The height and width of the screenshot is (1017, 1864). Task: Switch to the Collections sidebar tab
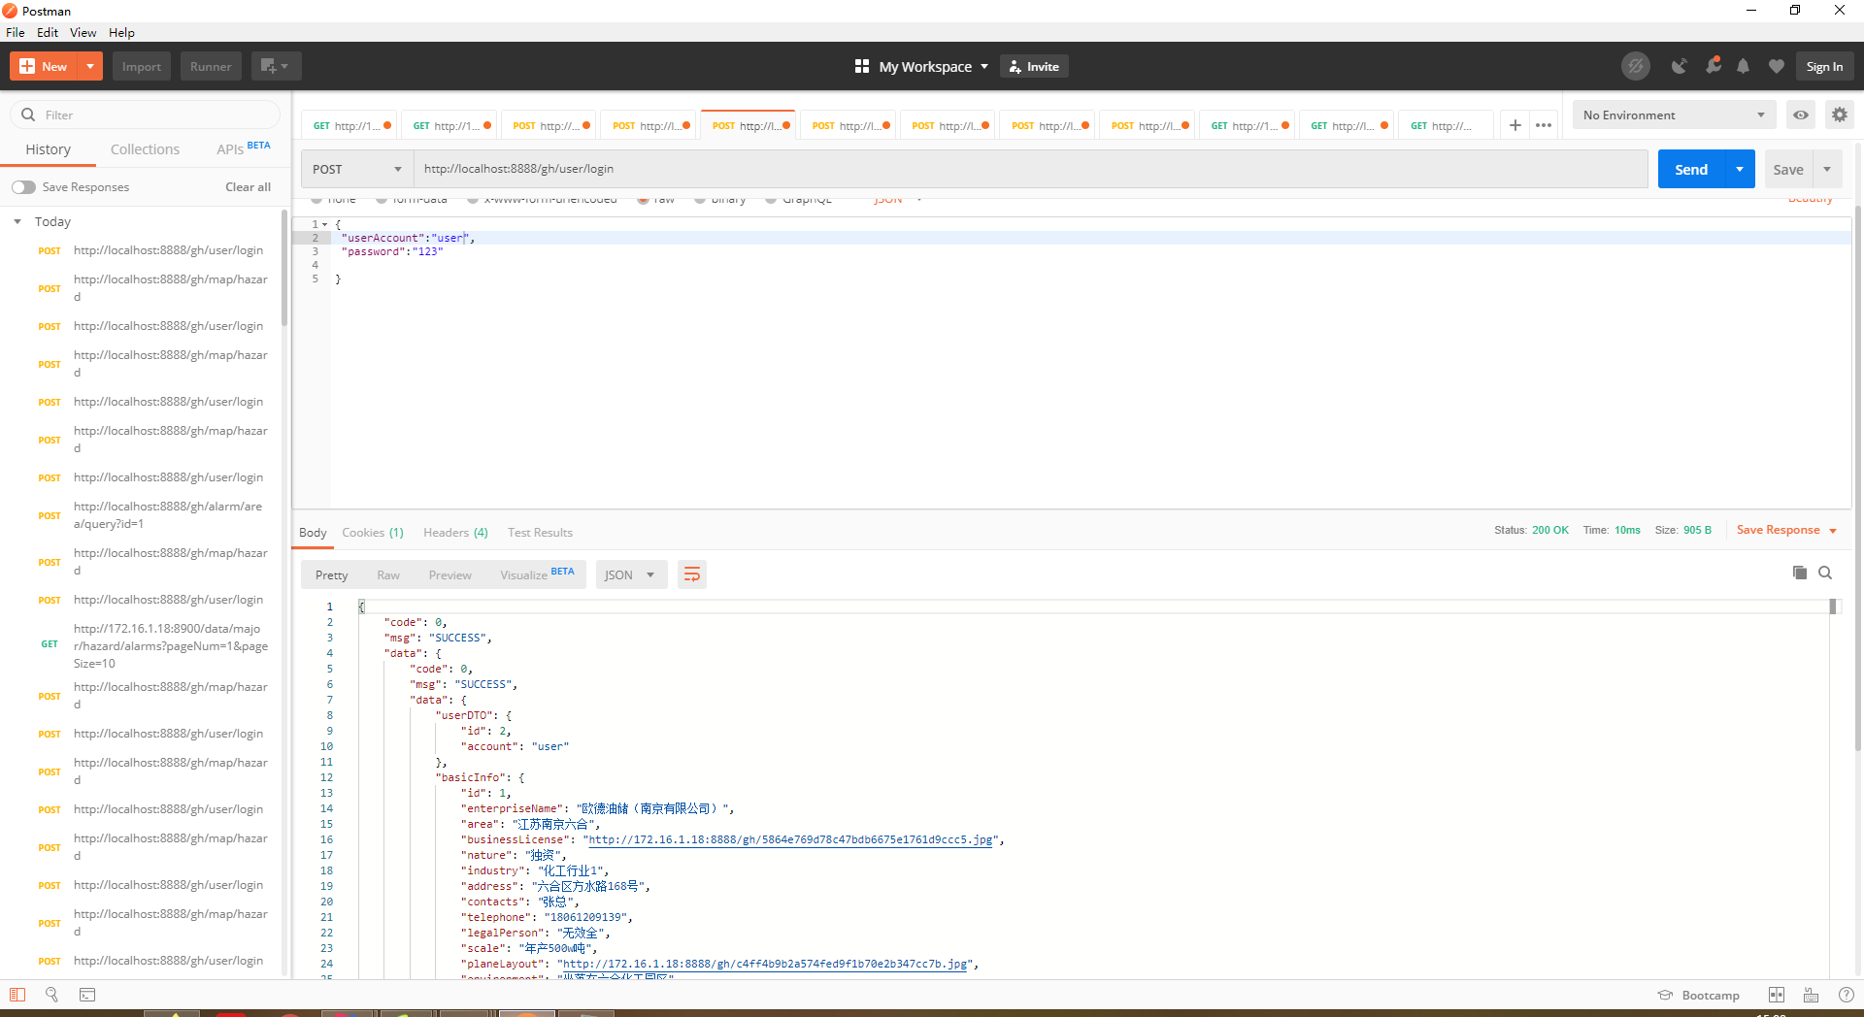point(145,149)
